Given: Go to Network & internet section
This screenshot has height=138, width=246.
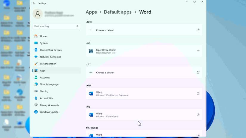Looking at the screenshot, I should pos(50,57).
